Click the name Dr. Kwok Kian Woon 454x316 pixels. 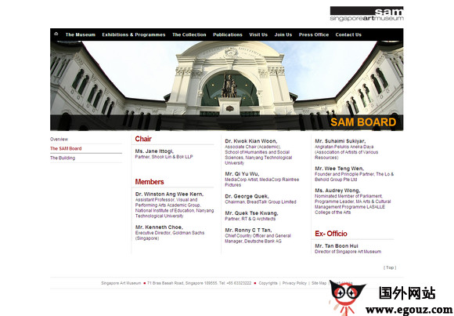pyautogui.click(x=251, y=141)
